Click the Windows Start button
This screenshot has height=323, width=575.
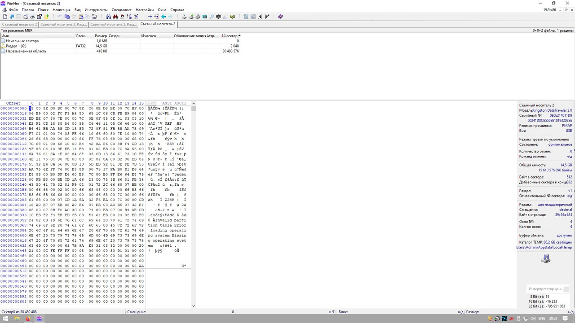tap(5, 319)
